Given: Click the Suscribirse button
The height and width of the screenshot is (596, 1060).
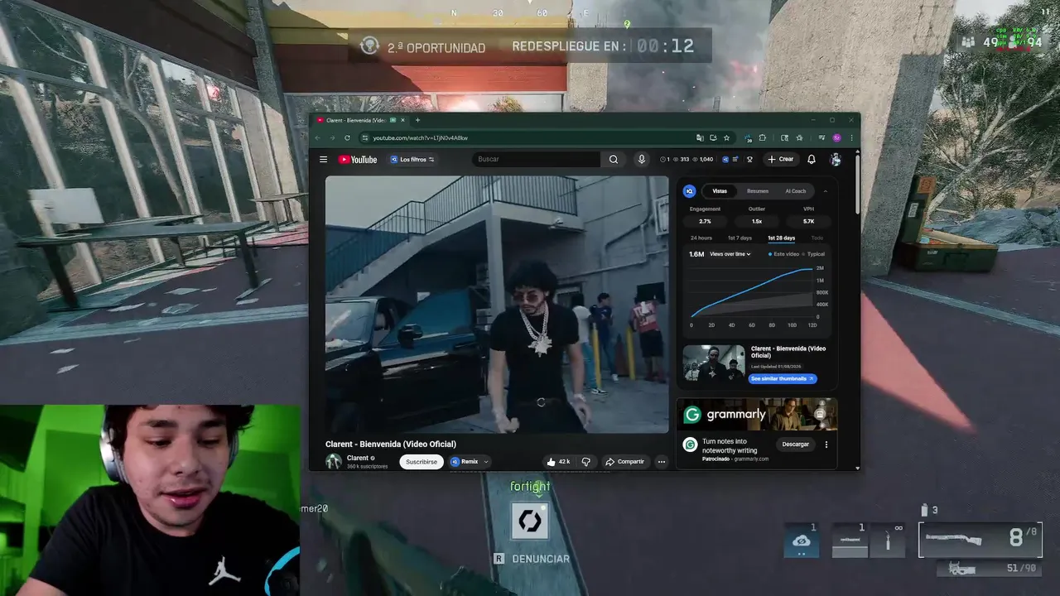Looking at the screenshot, I should tap(421, 462).
